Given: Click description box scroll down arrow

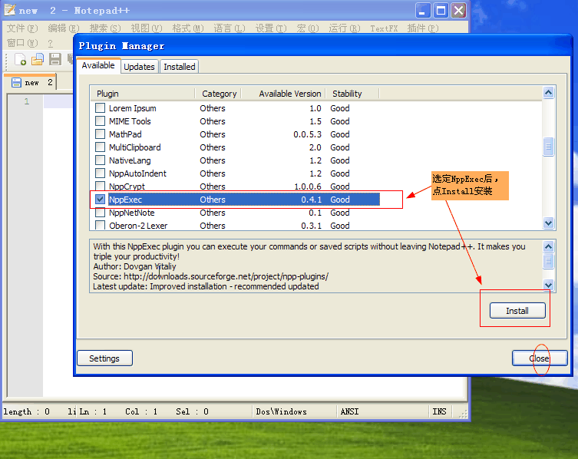Looking at the screenshot, I should [549, 285].
